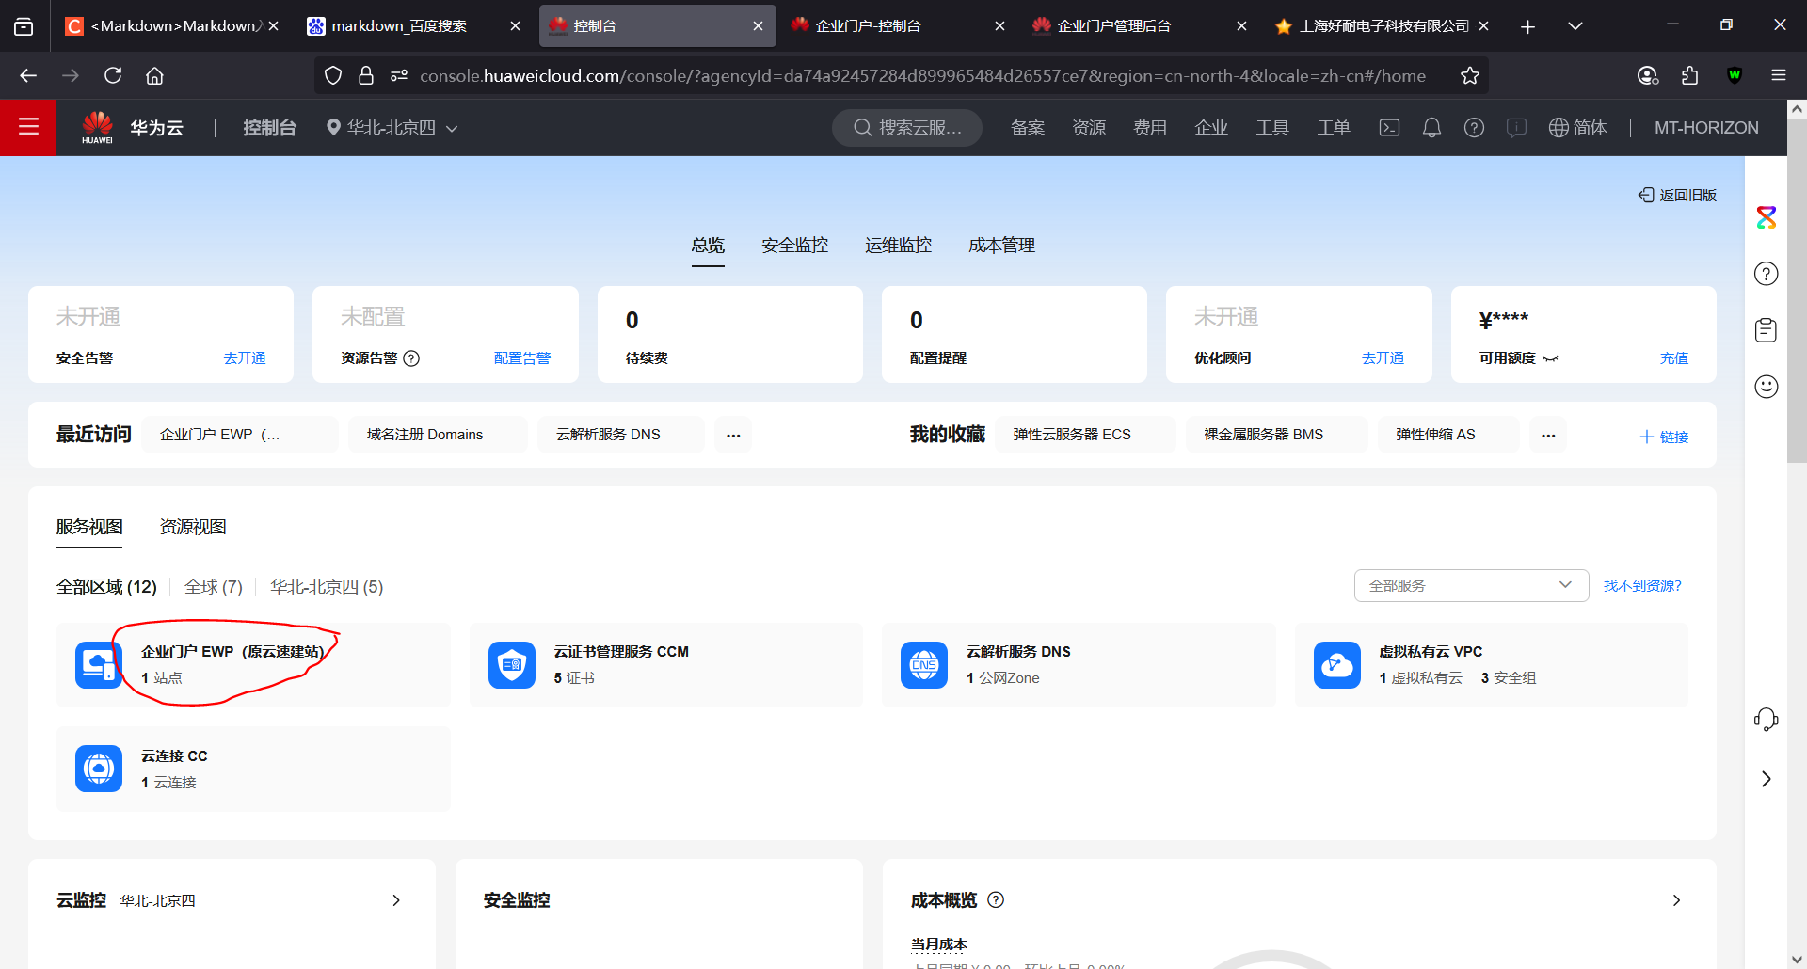1807x969 pixels.
Task: Filter by 华北-北京四 (5) region
Action: (x=327, y=587)
